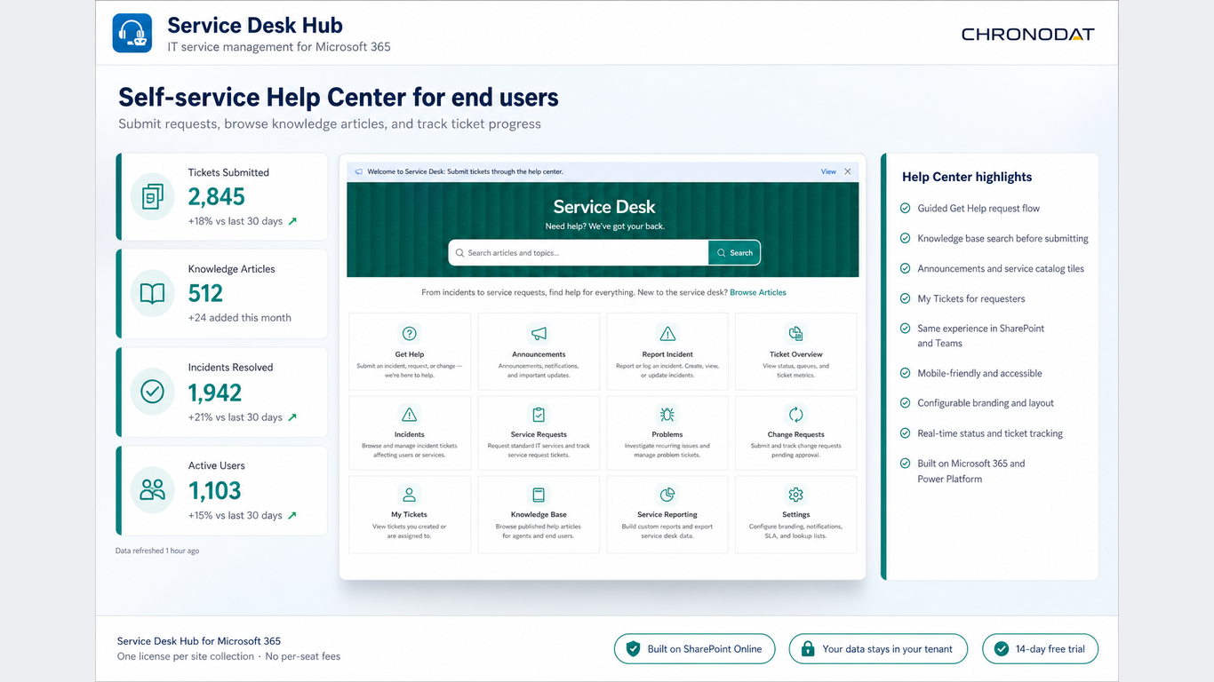
Task: Click the shield icon on SharePoint Online badge
Action: click(x=633, y=649)
